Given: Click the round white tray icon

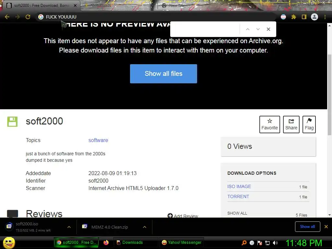Looking at the screenshot, I should click(x=252, y=243).
